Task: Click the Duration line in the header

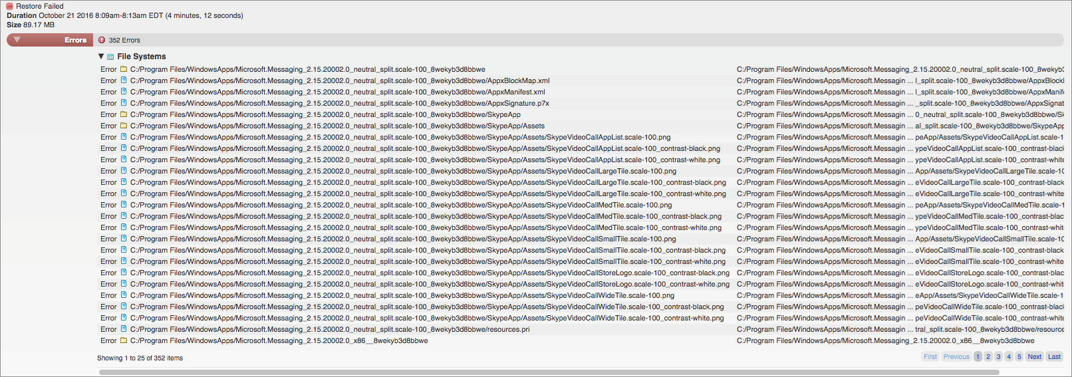Action: coord(125,15)
